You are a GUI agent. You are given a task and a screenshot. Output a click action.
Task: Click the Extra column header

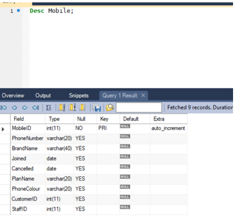tap(169, 119)
